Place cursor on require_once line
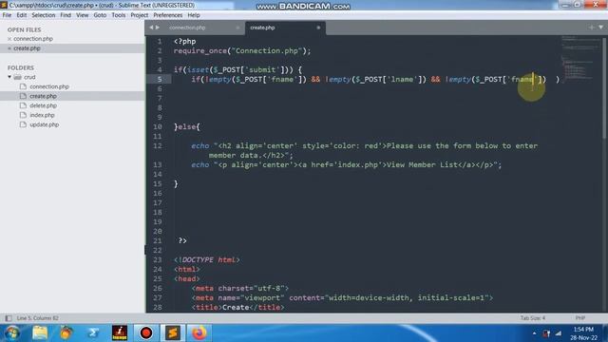The width and height of the screenshot is (608, 342). click(x=242, y=50)
